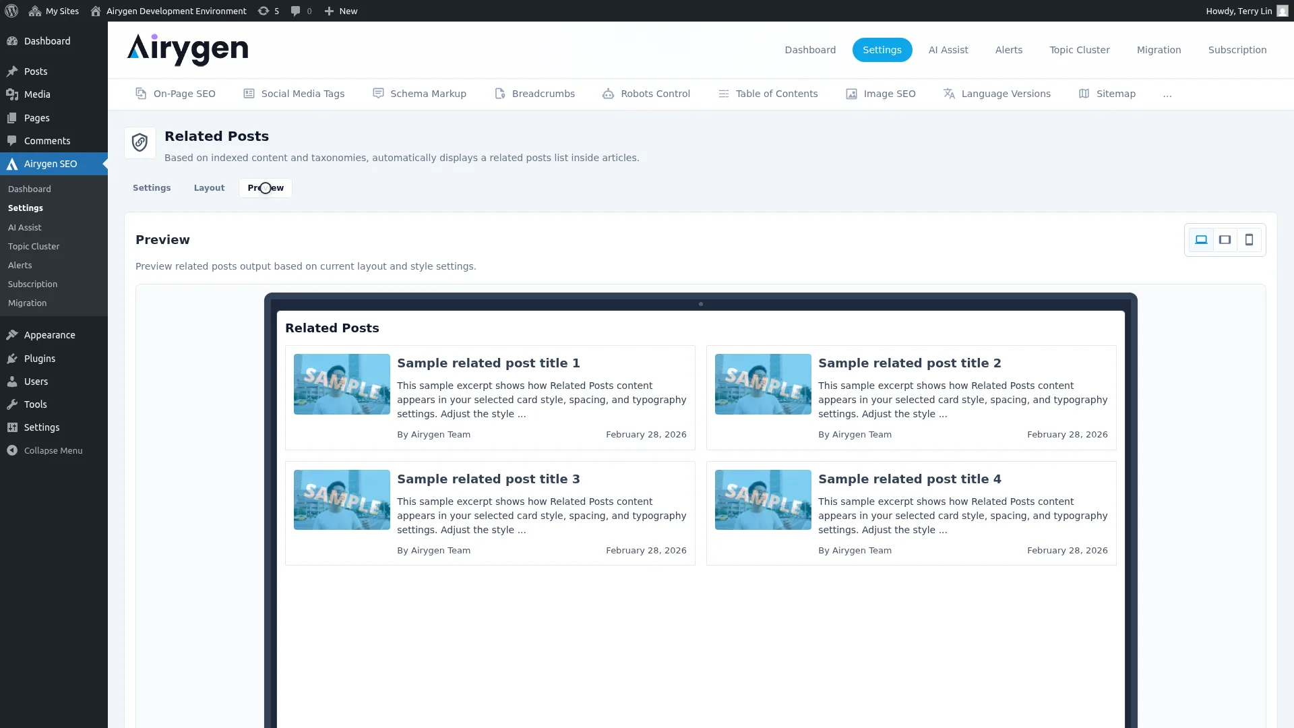Open Plugins in the admin sidebar

54,359
